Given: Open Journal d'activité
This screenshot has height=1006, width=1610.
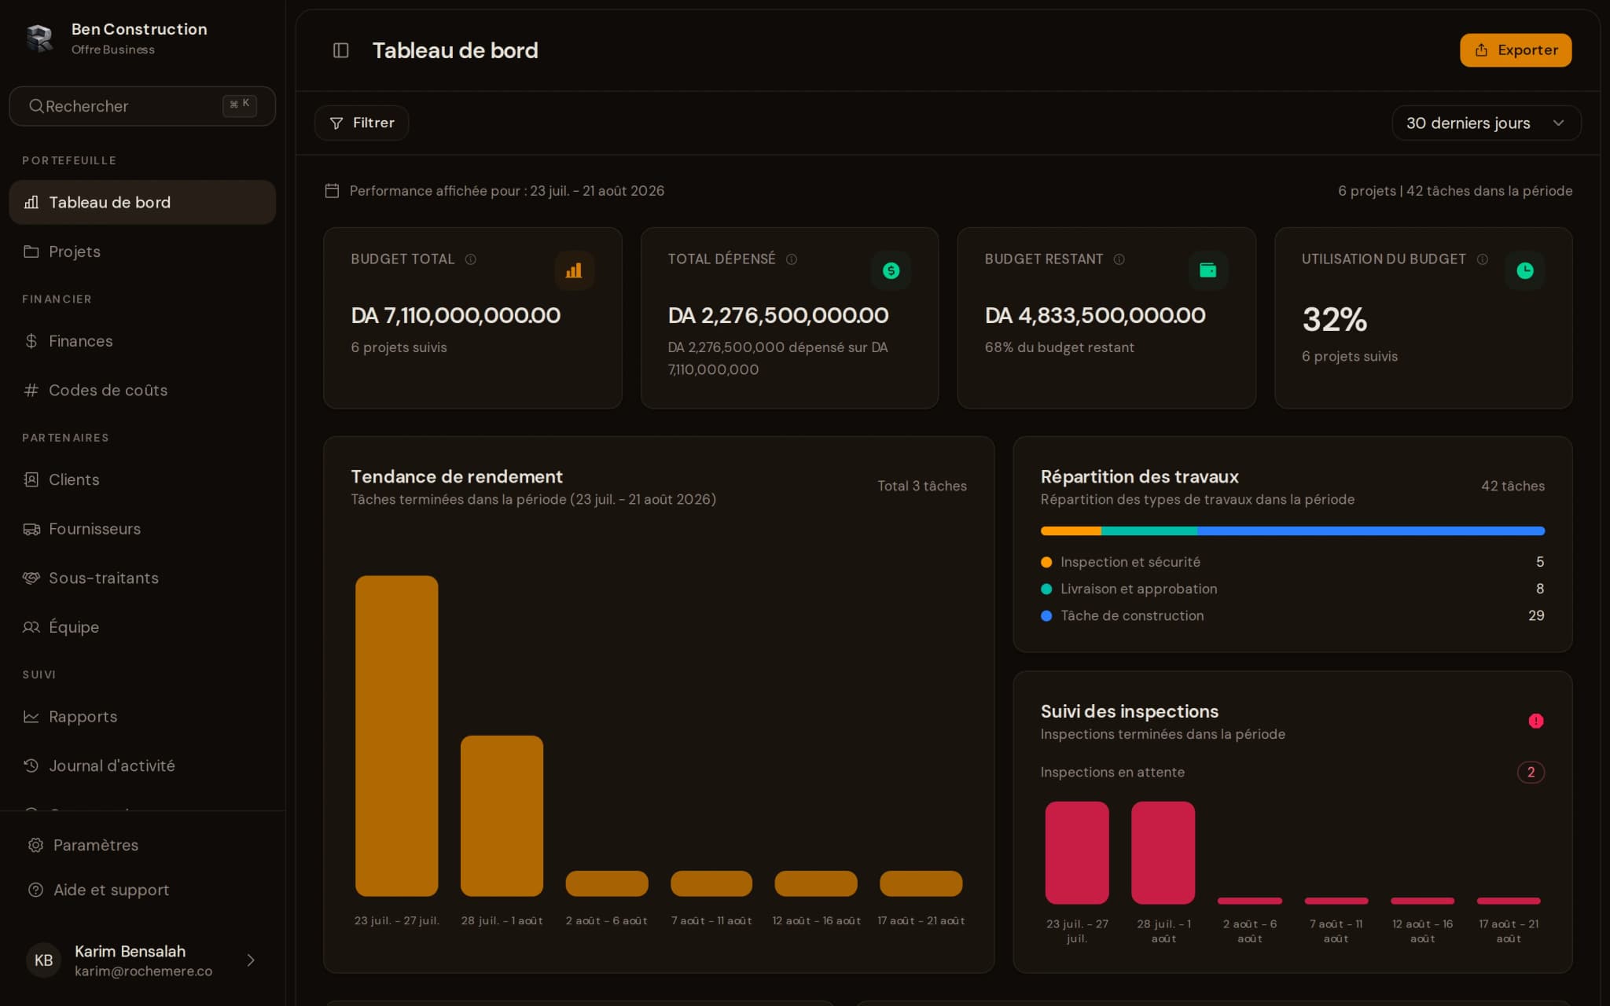Looking at the screenshot, I should (142, 766).
